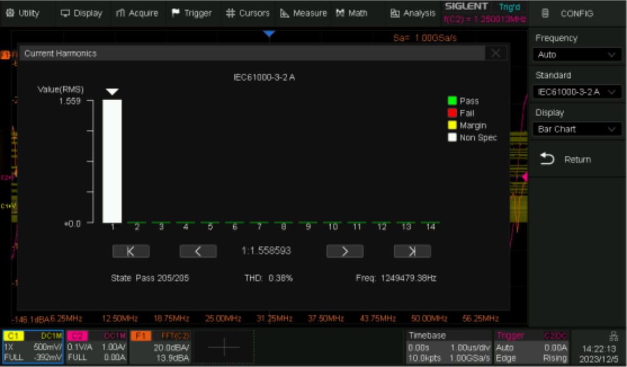The height and width of the screenshot is (367, 627).
Task: Open the Acquire menu
Action: point(137,13)
